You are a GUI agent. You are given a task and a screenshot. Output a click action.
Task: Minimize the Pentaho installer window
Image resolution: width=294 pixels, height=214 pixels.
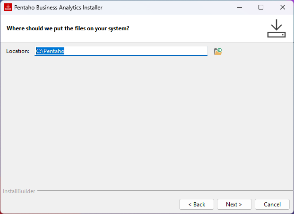coord(239,8)
